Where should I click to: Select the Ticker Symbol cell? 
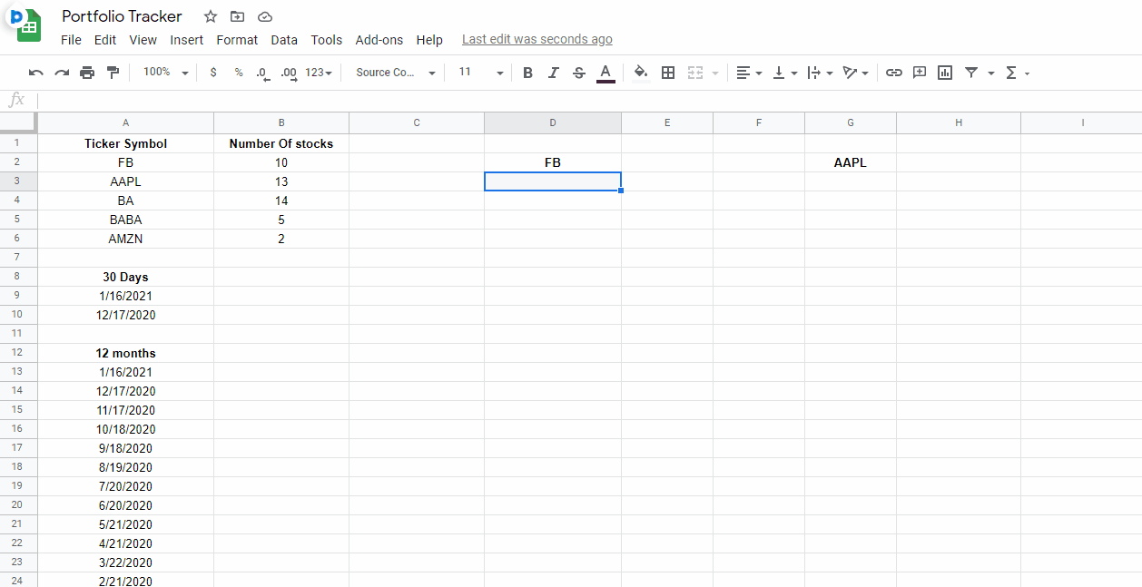pos(125,143)
